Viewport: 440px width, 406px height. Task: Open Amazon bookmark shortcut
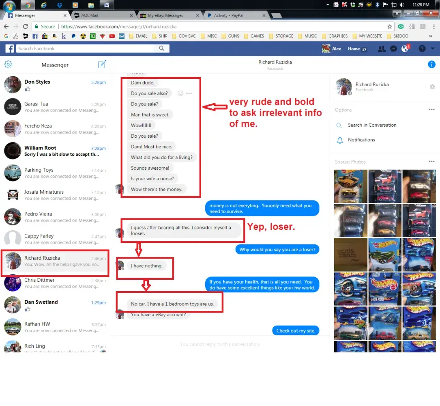tap(54, 36)
